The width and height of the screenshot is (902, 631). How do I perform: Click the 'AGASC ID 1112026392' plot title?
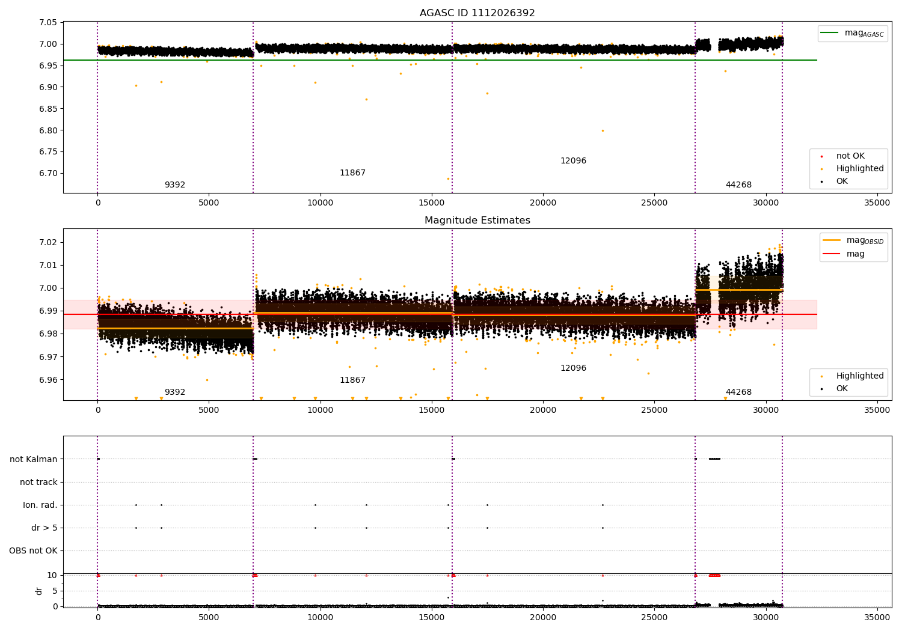(477, 13)
